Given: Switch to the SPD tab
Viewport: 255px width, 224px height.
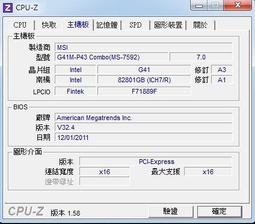Looking at the screenshot, I should coord(136,25).
